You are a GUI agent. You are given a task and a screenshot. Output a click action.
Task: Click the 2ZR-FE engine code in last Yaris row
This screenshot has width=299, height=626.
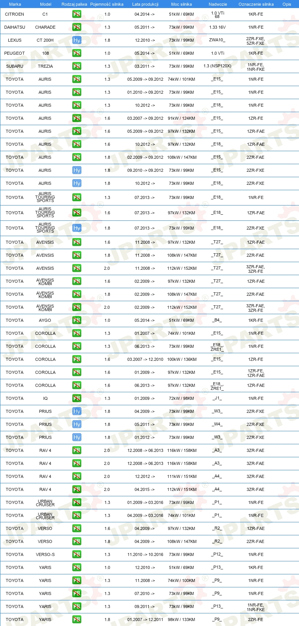point(256,619)
